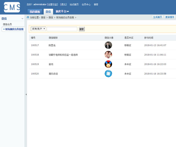Viewport: 176px width, 147px height.
Task: Click avatar thumbnail for 清风依旧
Action: [x=108, y=73]
